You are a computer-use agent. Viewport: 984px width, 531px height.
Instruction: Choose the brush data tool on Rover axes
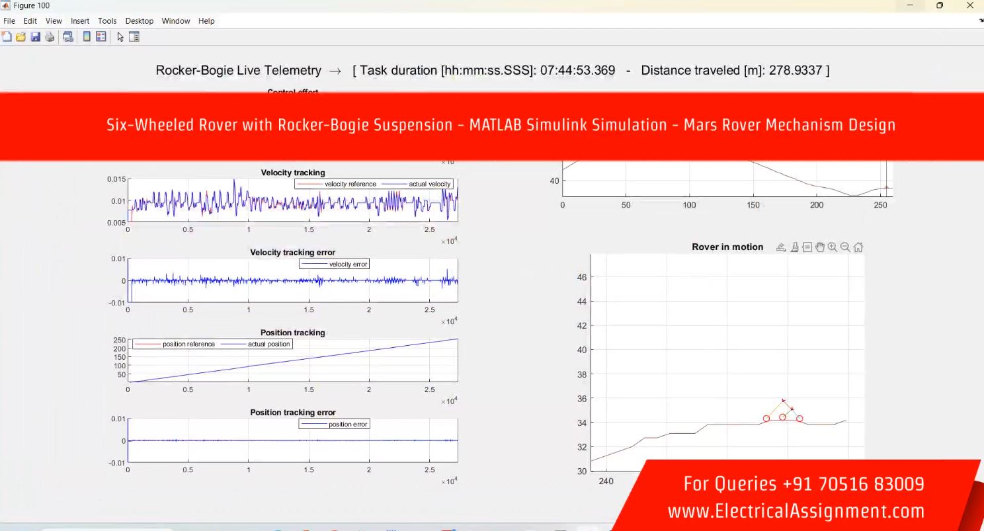tap(795, 247)
